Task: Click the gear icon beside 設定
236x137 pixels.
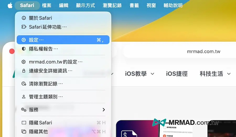Action: pos(24,40)
